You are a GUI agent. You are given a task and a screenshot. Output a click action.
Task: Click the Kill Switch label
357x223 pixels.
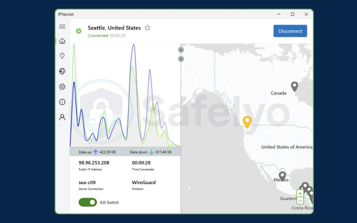pos(109,202)
